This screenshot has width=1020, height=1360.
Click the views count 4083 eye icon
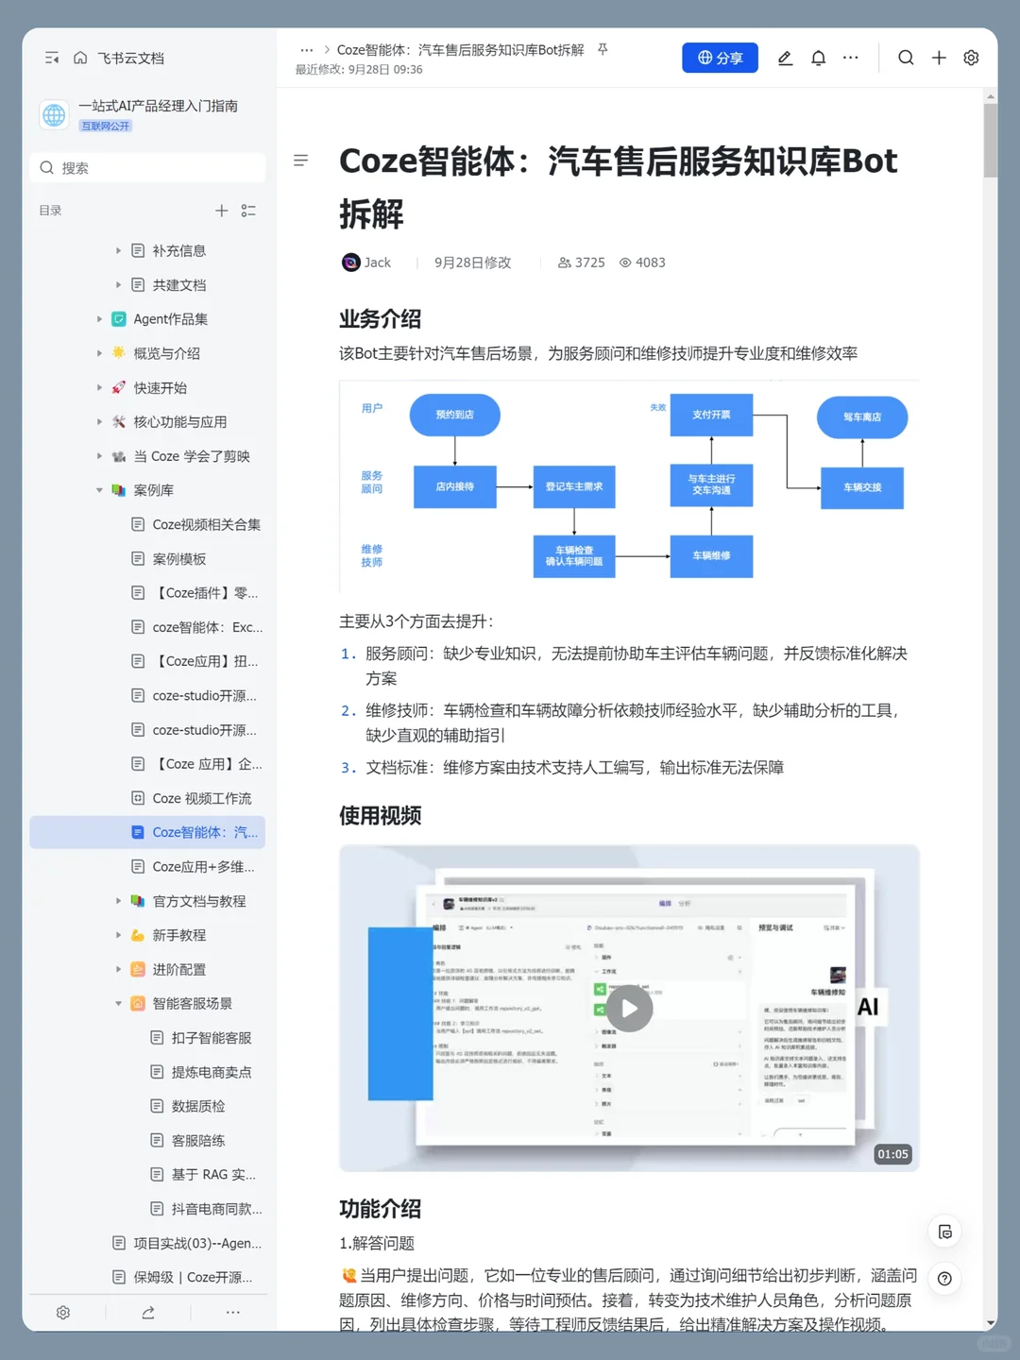point(625,263)
